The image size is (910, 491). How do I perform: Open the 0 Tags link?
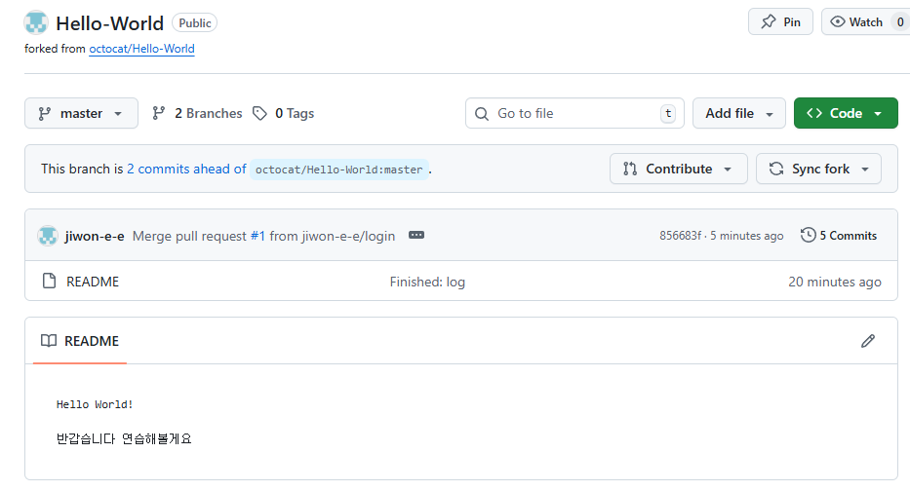(284, 113)
